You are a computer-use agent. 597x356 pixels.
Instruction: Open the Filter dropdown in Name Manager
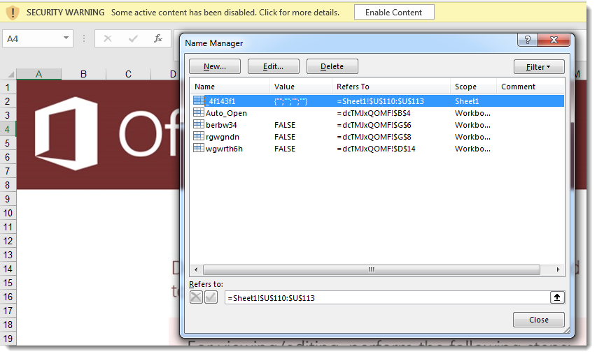[x=538, y=67]
